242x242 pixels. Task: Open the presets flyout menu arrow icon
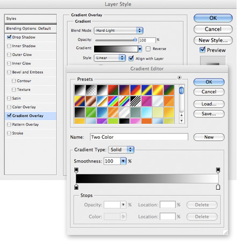pyautogui.click(x=179, y=77)
